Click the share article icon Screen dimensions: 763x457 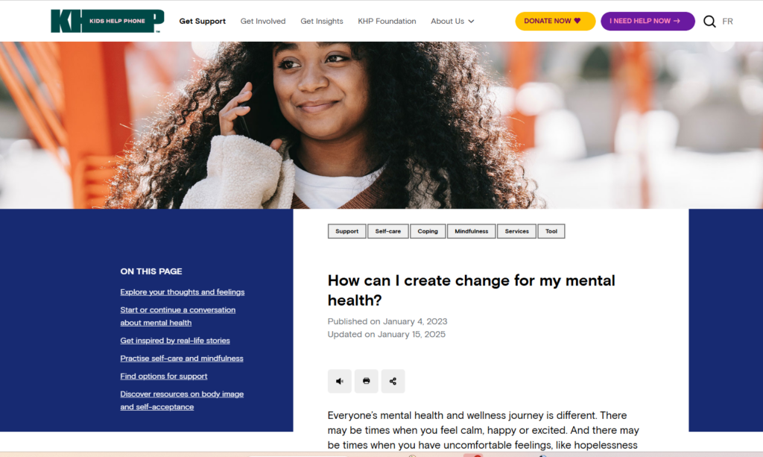(393, 381)
